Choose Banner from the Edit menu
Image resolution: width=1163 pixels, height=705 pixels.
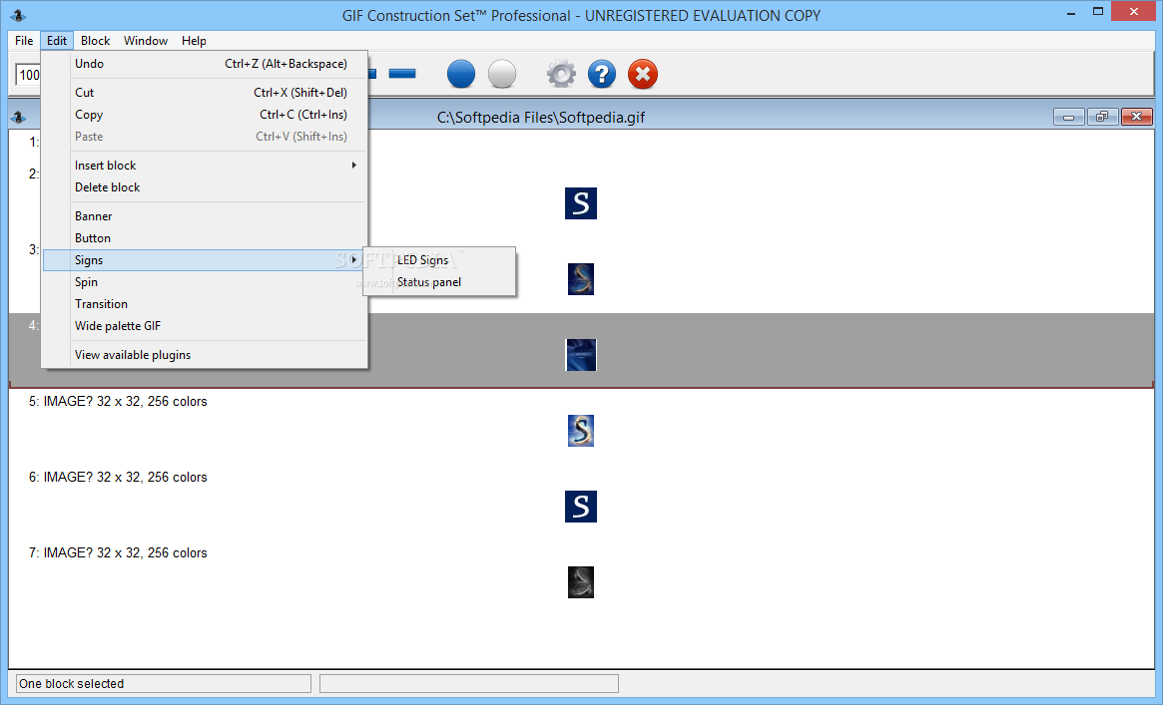(x=205, y=216)
